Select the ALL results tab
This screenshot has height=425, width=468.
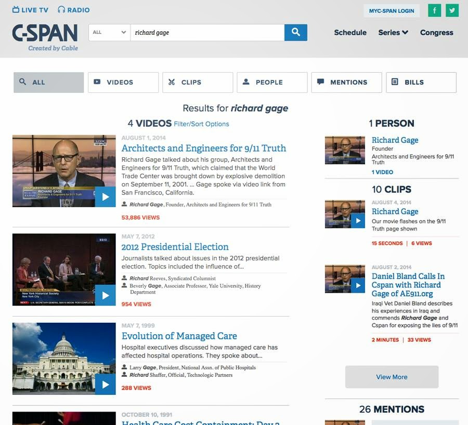(x=49, y=82)
